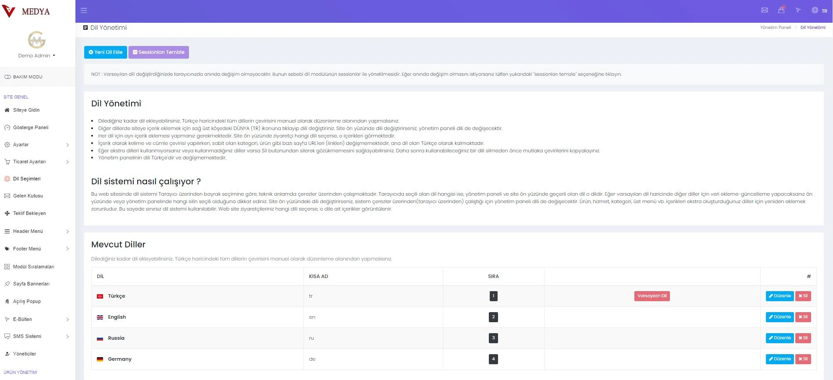
Task: Click the Medya logo at top left
Action: pyautogui.click(x=26, y=11)
